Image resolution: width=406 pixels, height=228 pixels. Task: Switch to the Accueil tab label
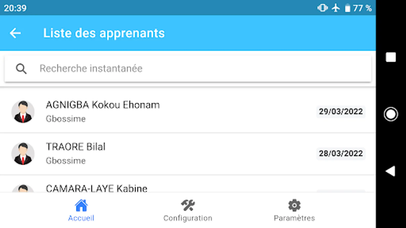tap(81, 218)
